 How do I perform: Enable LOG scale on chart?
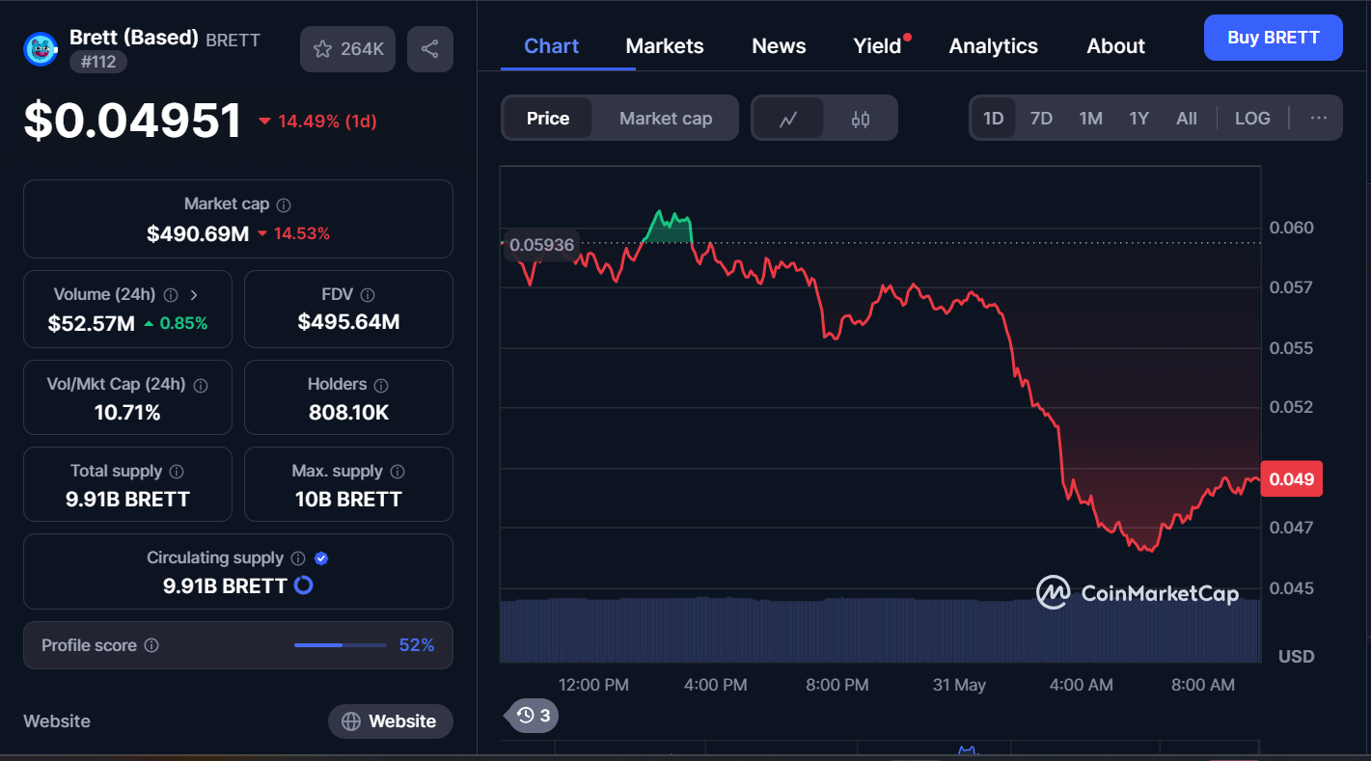point(1252,119)
